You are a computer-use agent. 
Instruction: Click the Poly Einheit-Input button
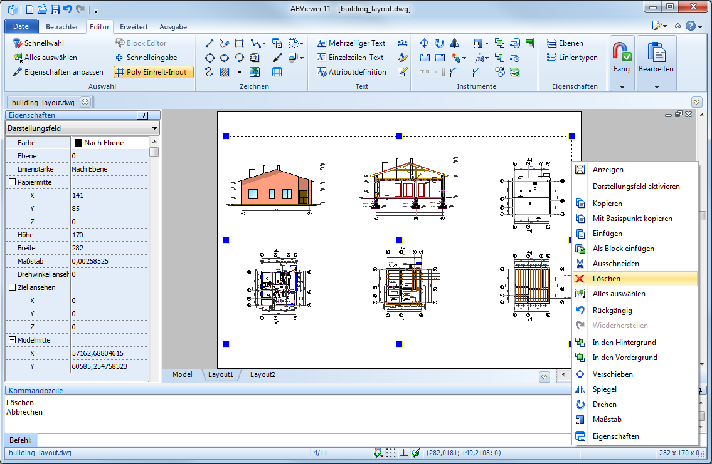154,72
